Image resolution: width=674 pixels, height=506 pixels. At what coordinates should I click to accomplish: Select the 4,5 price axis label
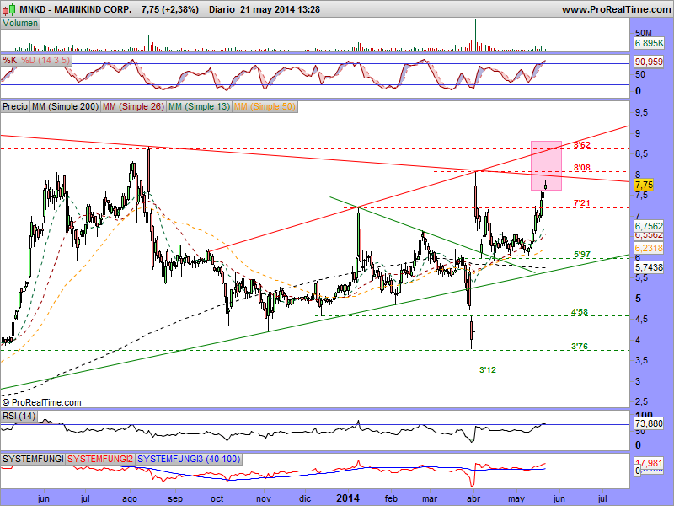[x=641, y=320]
